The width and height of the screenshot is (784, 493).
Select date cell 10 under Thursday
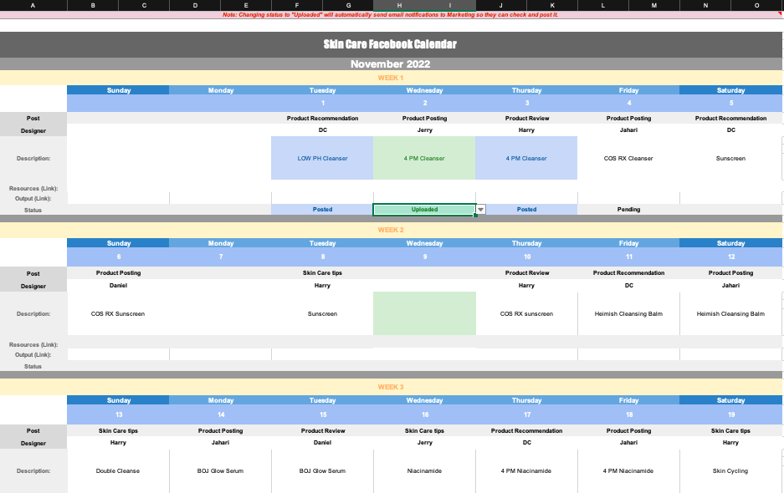(x=526, y=257)
